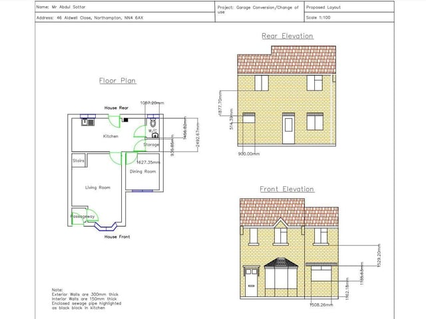Select the bay window on Front Elevation

[281, 277]
